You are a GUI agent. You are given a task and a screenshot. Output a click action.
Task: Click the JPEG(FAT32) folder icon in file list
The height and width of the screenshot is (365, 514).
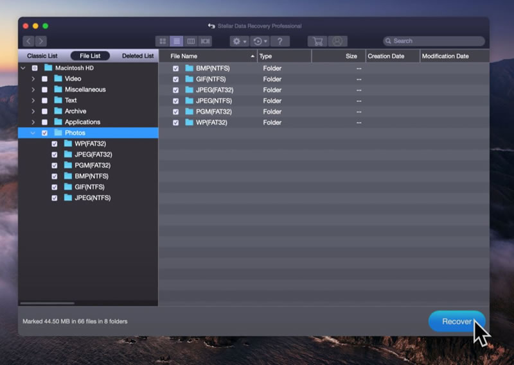189,90
